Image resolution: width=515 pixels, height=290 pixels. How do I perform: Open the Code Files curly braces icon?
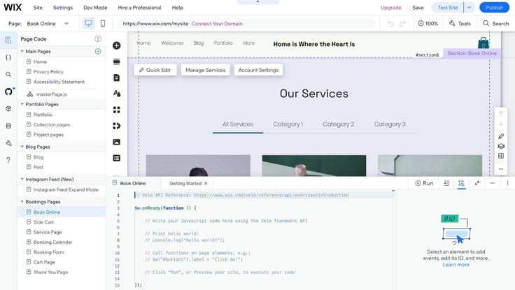[x=8, y=57]
